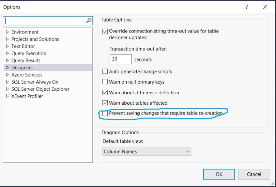Open the help question mark icon
Image resolution: width=276 pixels, height=187 pixels.
pos(247,7)
